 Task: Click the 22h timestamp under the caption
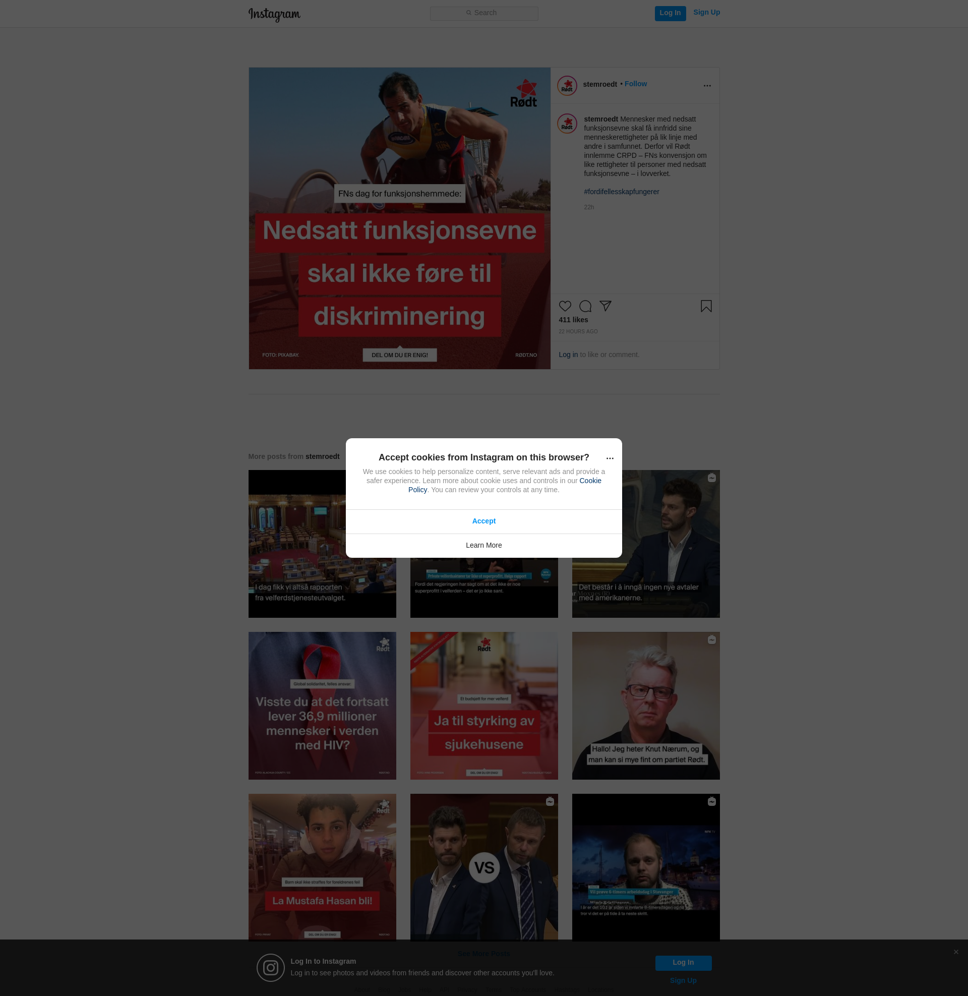coord(589,207)
